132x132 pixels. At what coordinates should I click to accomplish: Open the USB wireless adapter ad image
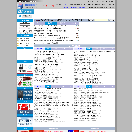tap(25, 68)
